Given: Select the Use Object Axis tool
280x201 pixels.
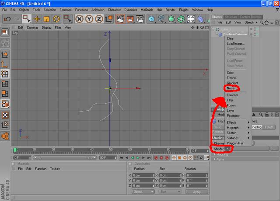Looking at the screenshot, I should 5,64.
